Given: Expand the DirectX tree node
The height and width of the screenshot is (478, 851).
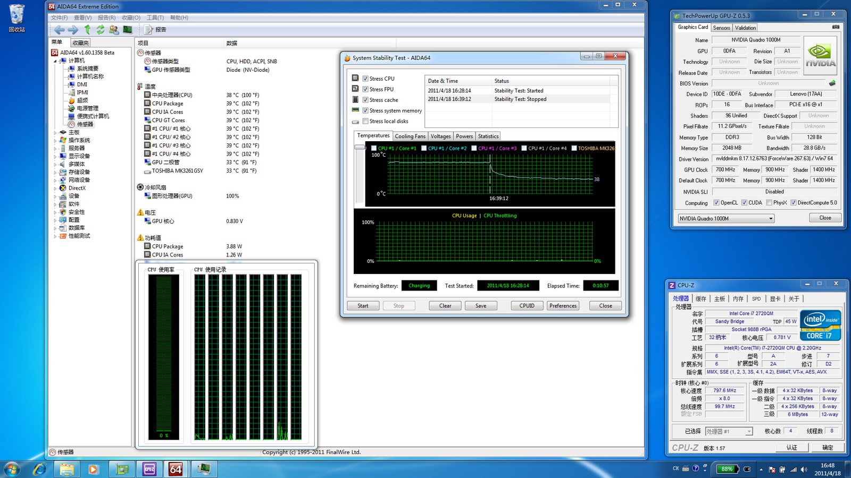Looking at the screenshot, I should [x=55, y=189].
